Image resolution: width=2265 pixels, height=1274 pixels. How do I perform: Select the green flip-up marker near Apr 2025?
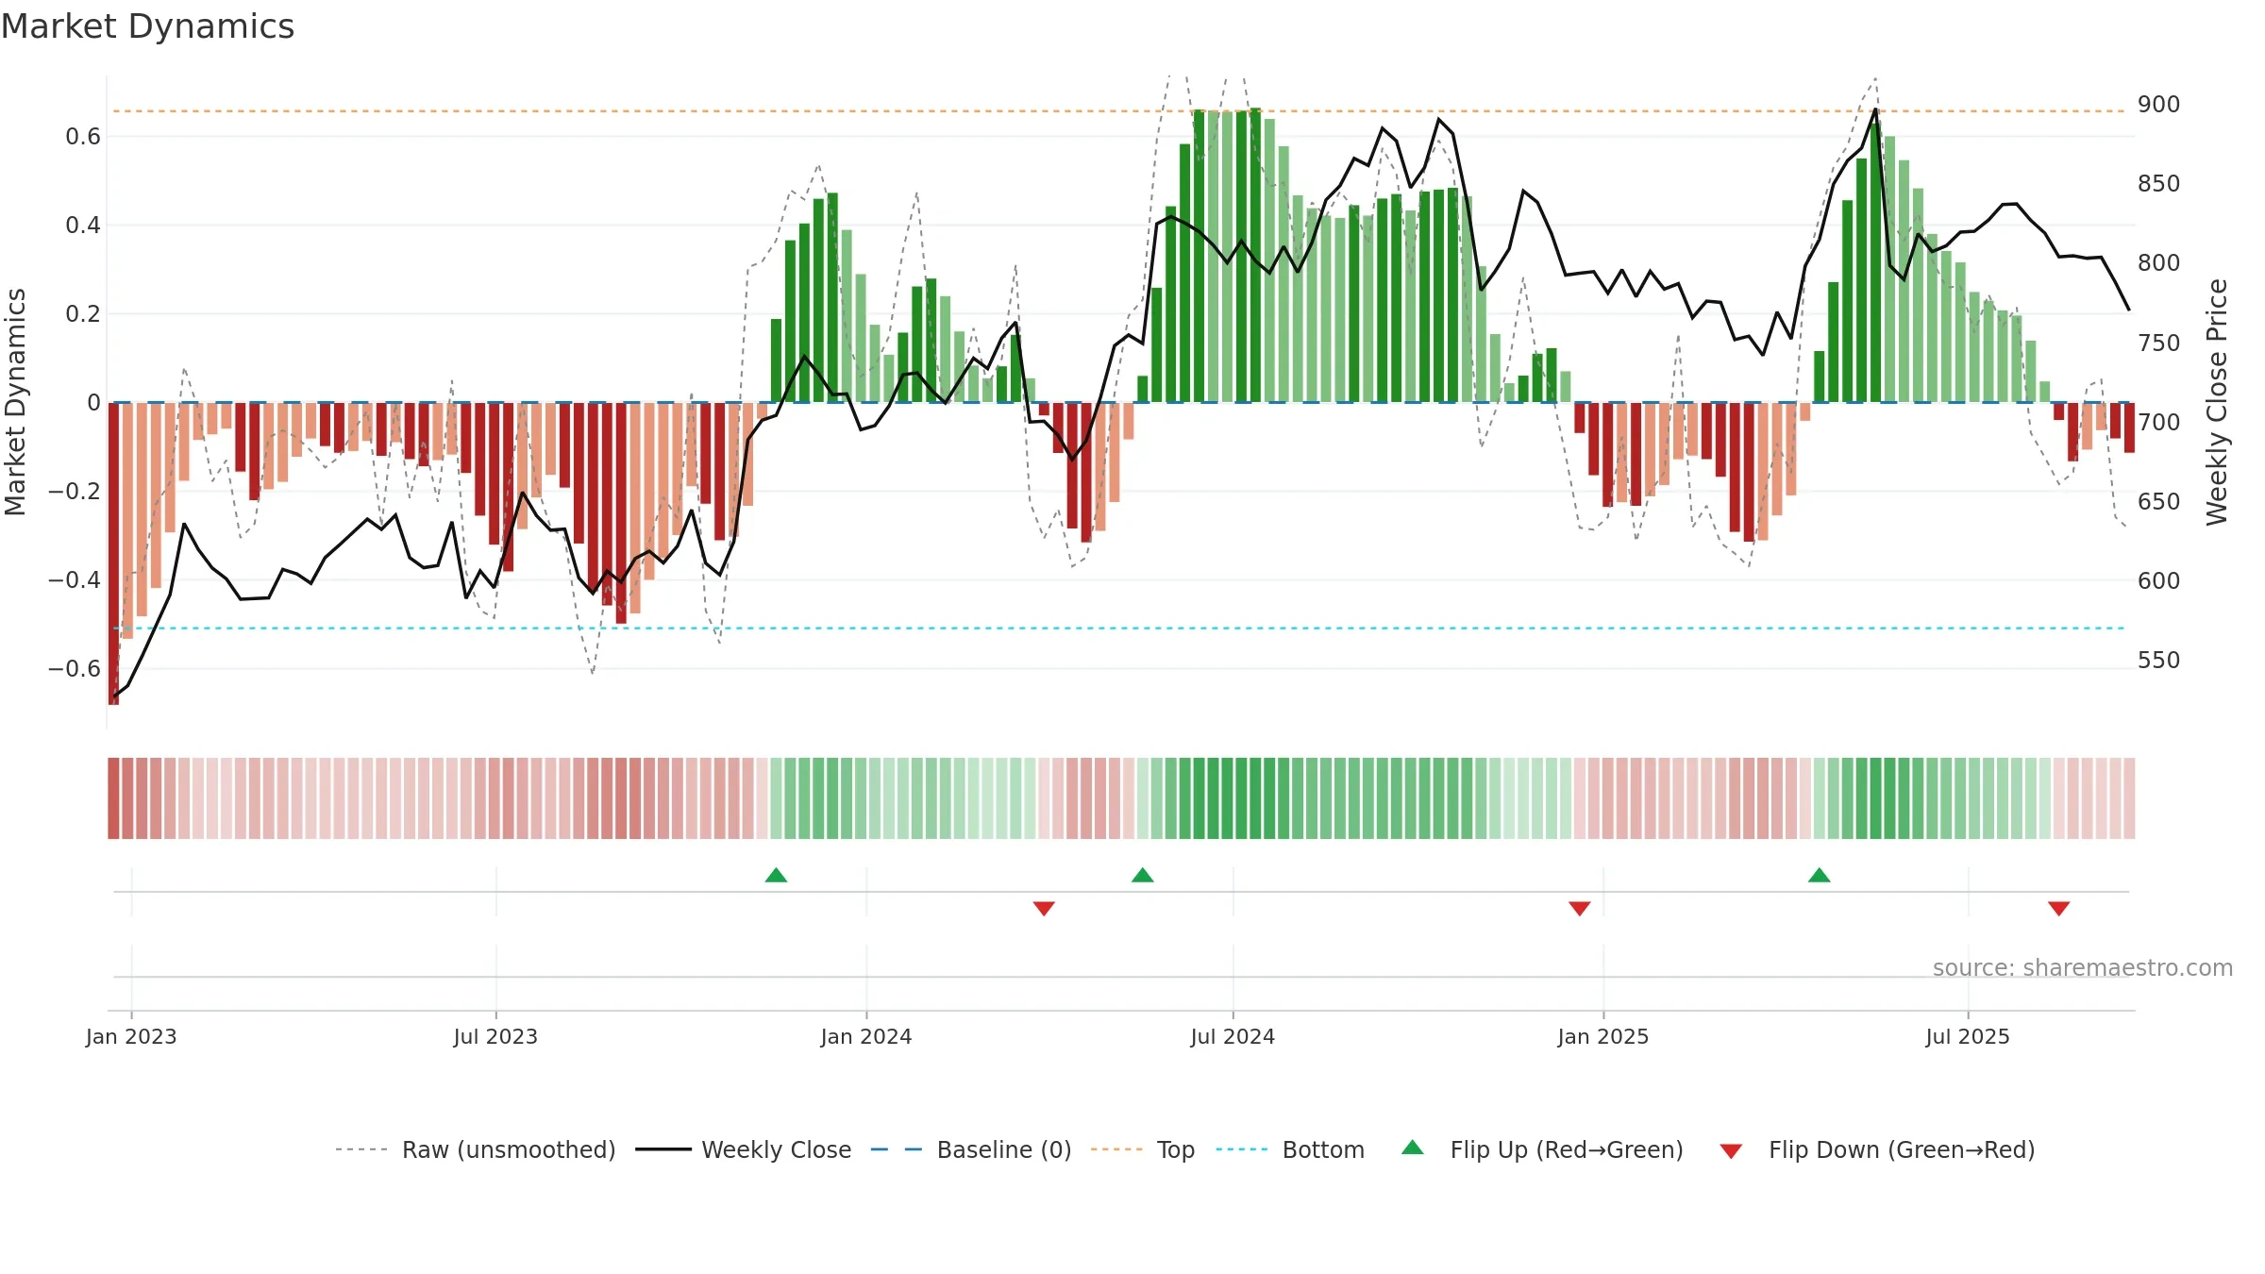point(1820,875)
